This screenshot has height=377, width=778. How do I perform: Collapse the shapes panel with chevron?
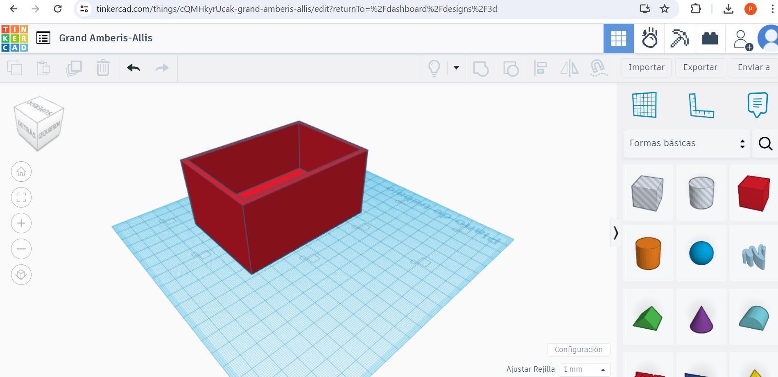tap(615, 233)
